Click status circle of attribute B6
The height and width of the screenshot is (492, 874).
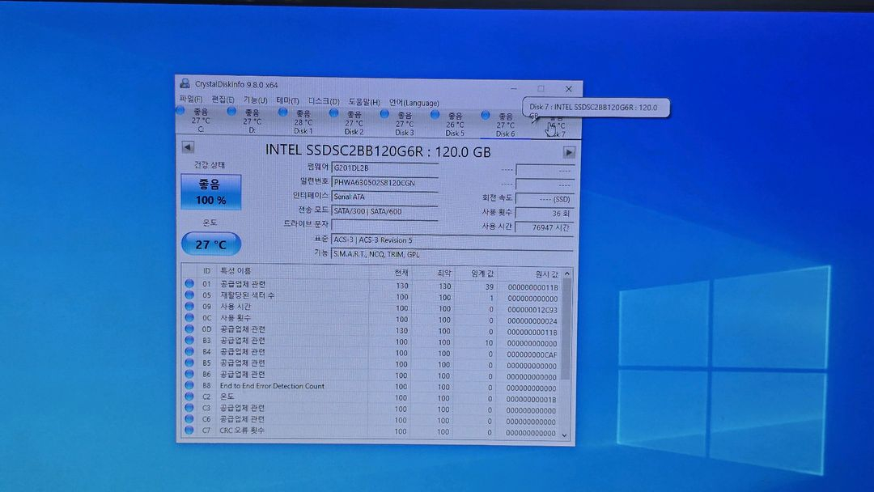(189, 374)
